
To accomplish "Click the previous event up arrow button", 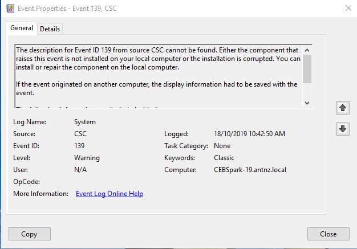I will (x=342, y=108).
